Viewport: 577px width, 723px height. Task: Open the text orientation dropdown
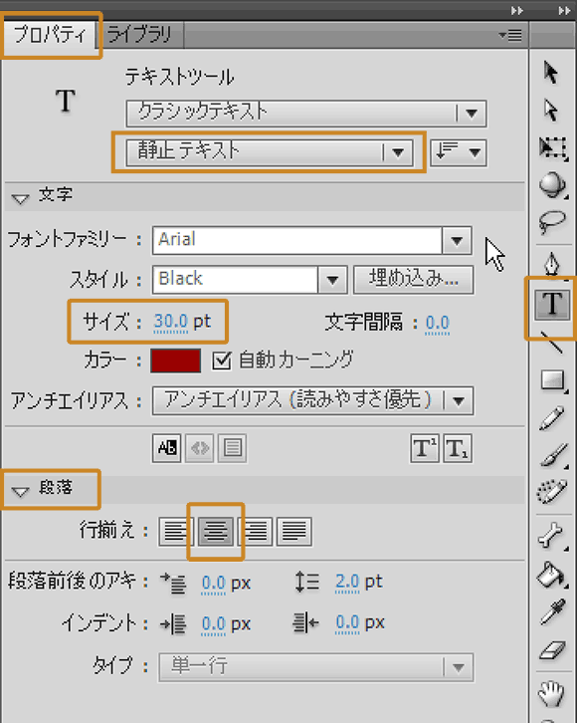click(x=459, y=152)
